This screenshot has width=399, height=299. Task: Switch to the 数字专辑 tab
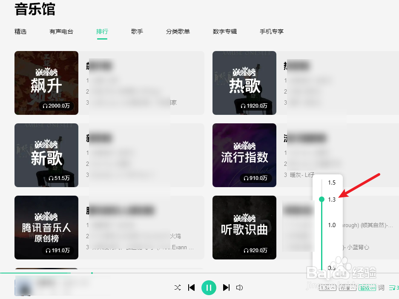coord(225,31)
